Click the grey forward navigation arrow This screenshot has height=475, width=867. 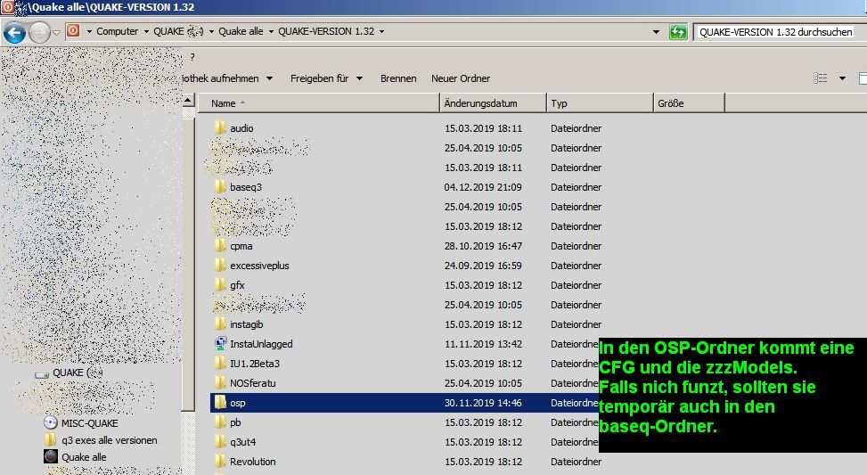38,33
